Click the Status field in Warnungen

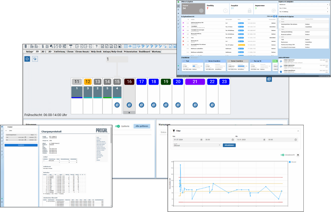(164, 132)
